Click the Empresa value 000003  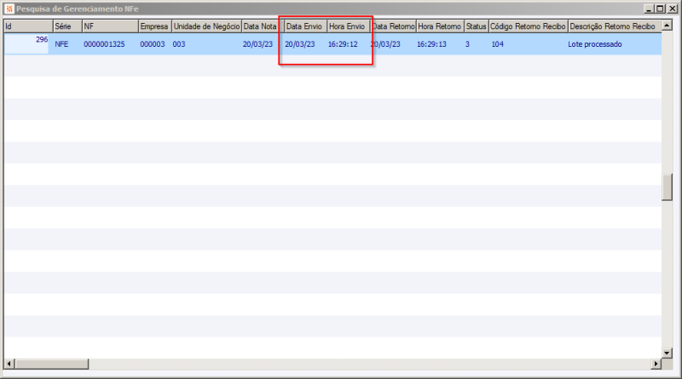tap(153, 44)
